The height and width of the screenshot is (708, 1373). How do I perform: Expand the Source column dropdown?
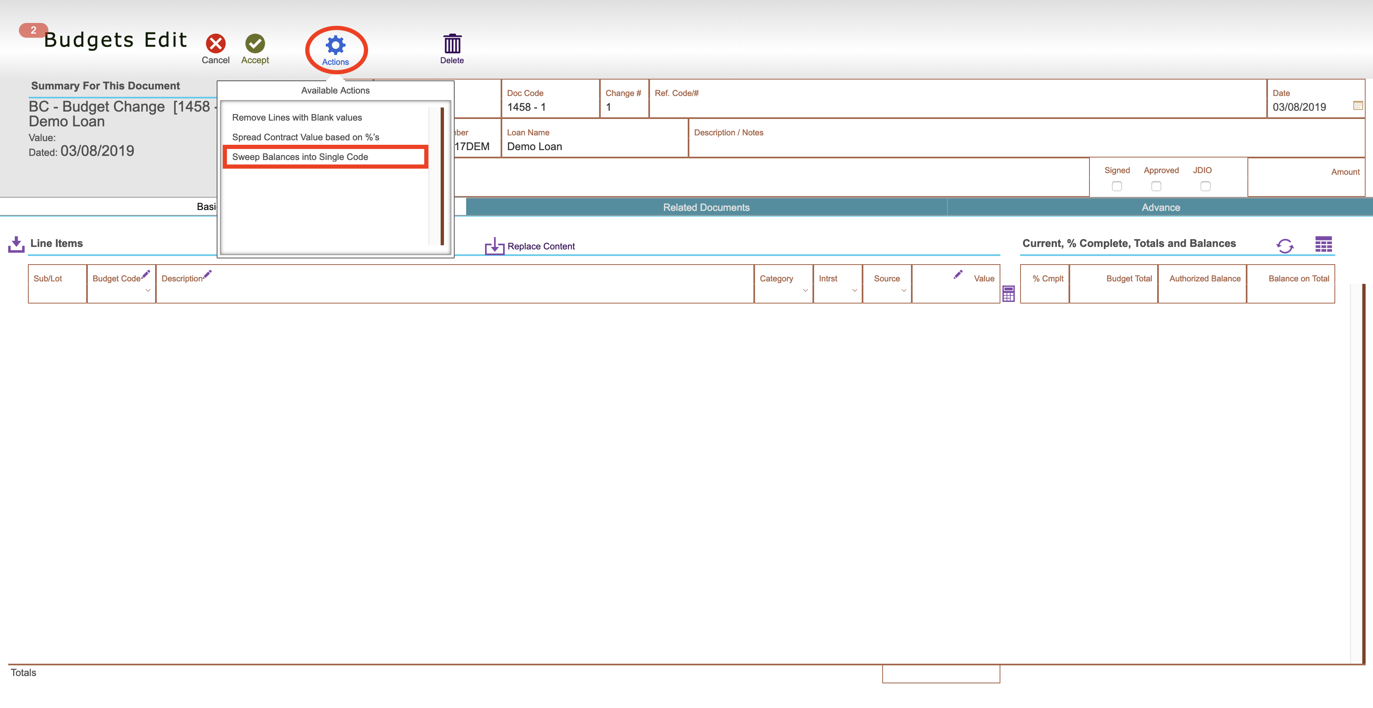(x=904, y=291)
